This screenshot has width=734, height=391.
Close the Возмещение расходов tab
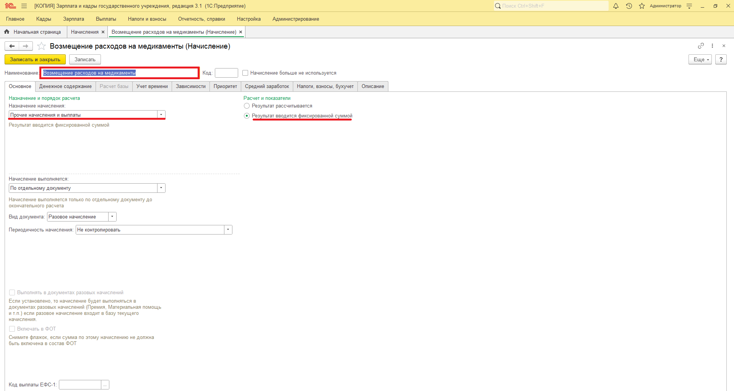pyautogui.click(x=240, y=32)
